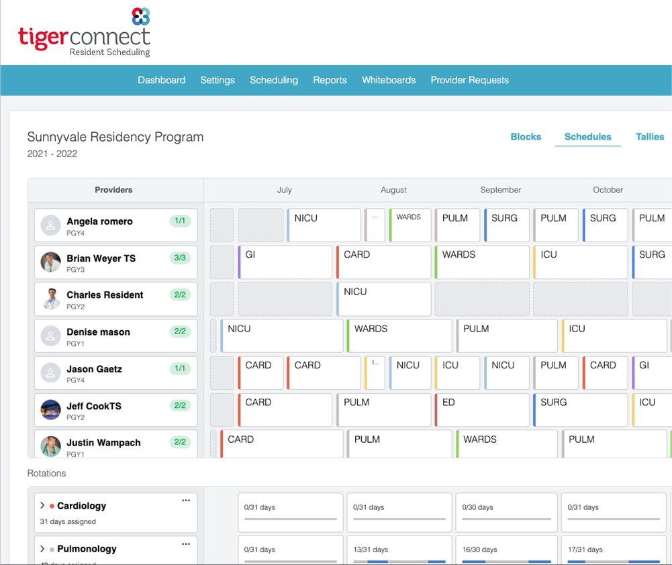The height and width of the screenshot is (565, 672).
Task: Expand the Cardiology rotation row
Action: [x=42, y=506]
